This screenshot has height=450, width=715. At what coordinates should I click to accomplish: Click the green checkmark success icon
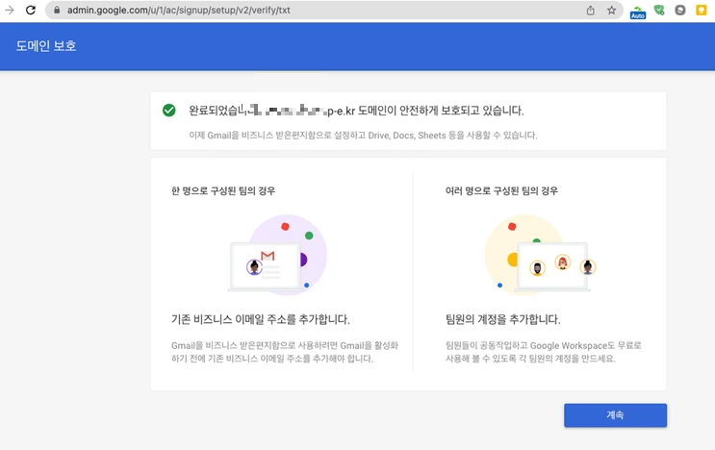click(x=169, y=111)
